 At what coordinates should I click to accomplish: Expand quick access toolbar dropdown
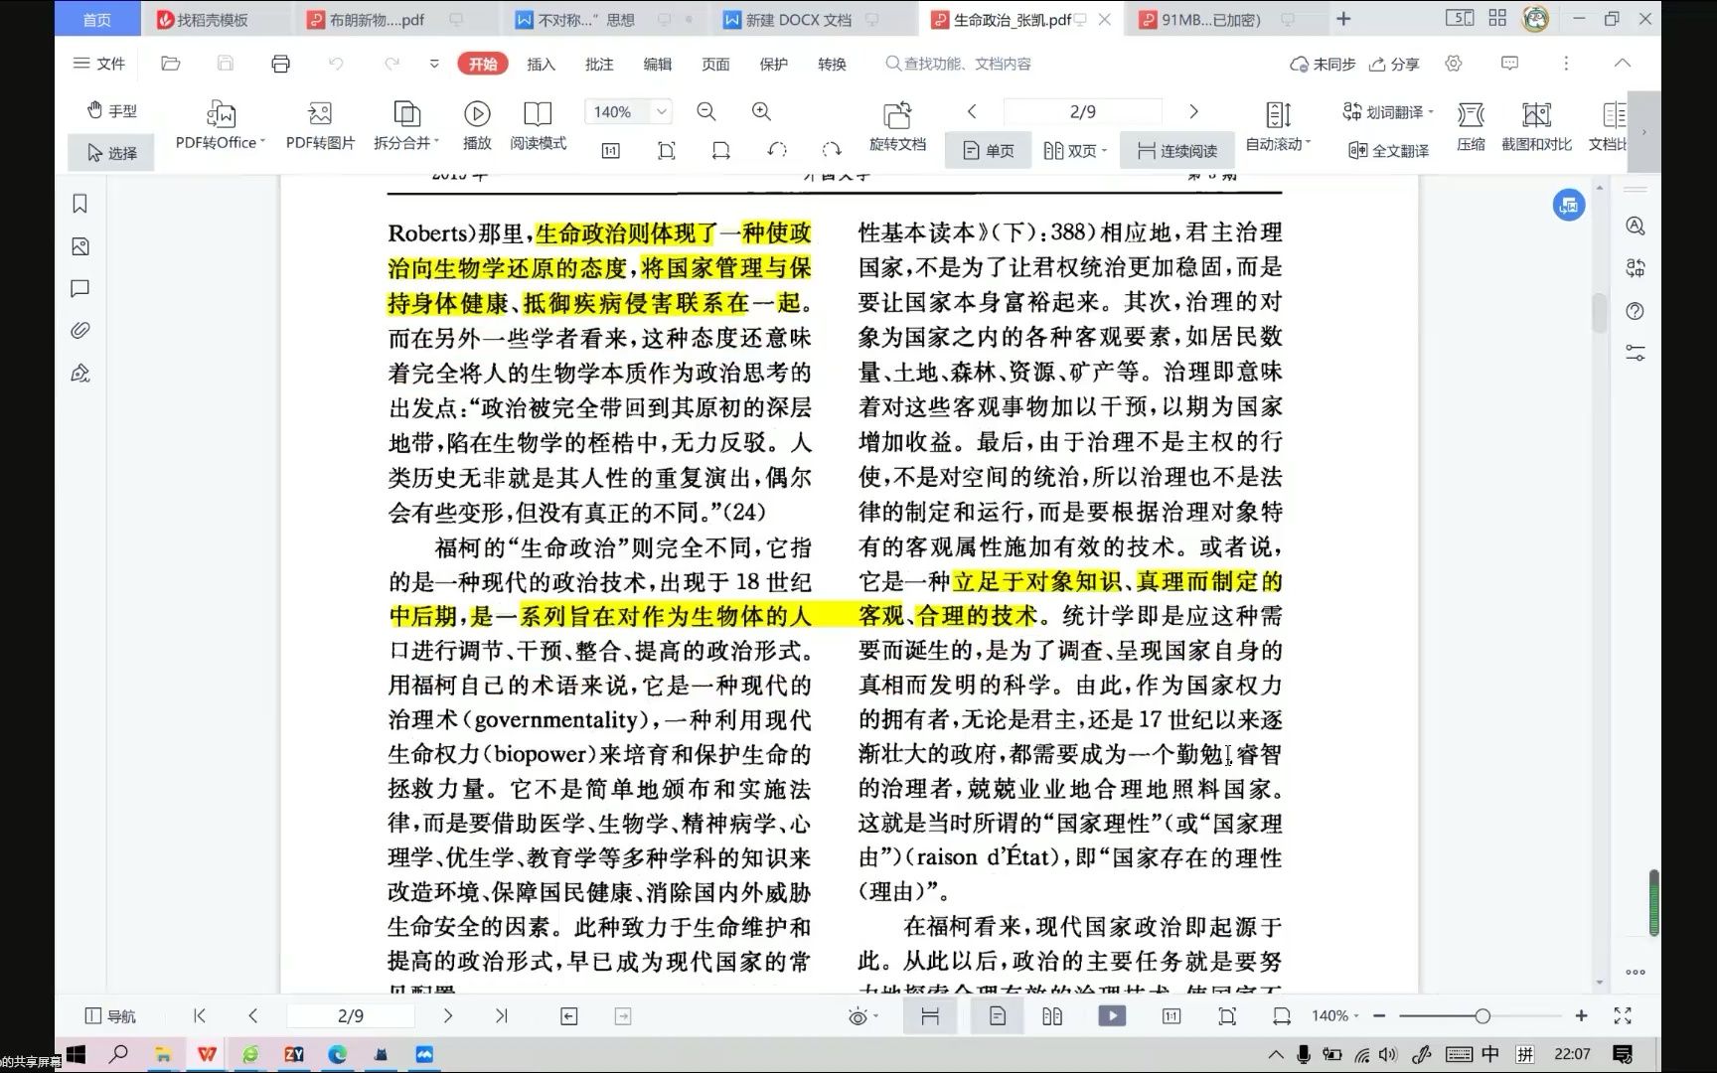click(434, 64)
